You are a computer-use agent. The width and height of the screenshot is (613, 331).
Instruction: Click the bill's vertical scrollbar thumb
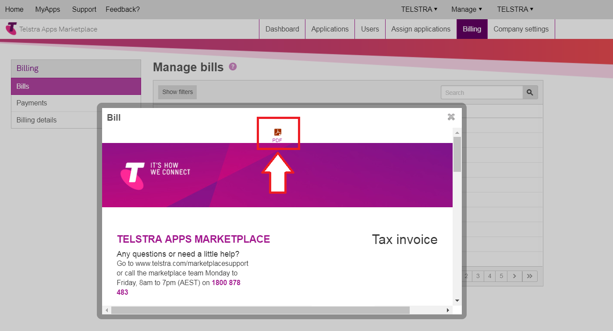coord(457,154)
